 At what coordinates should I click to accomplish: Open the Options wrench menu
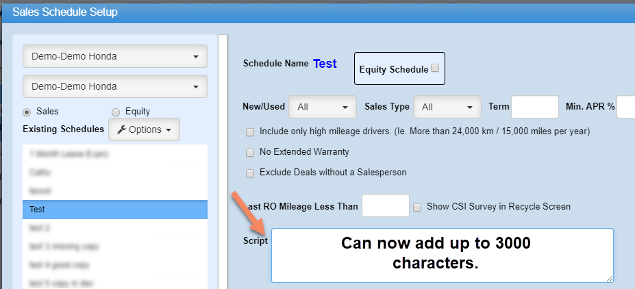point(144,129)
